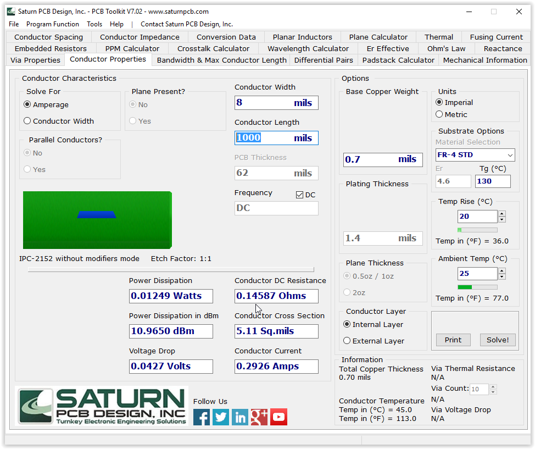Switch to Mechanical Information tab
The image size is (535, 449).
(485, 60)
